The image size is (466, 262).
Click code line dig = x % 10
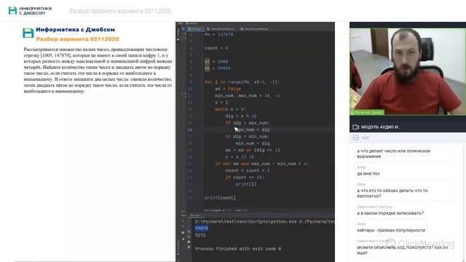[x=241, y=116]
